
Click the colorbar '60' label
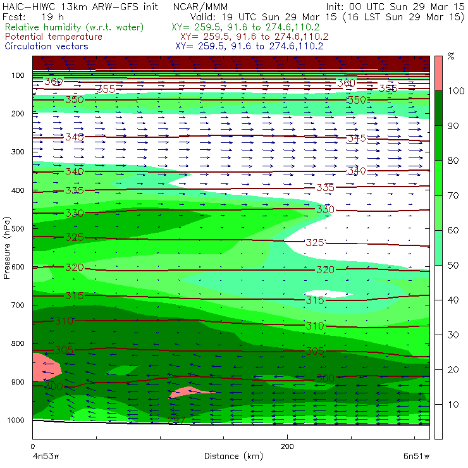coord(453,230)
